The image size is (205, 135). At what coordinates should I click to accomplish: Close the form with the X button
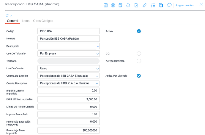(201, 5)
